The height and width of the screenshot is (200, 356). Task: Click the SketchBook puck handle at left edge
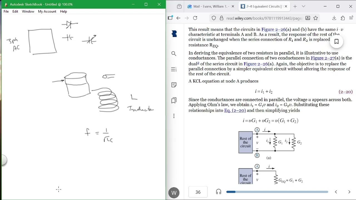(x=3, y=160)
